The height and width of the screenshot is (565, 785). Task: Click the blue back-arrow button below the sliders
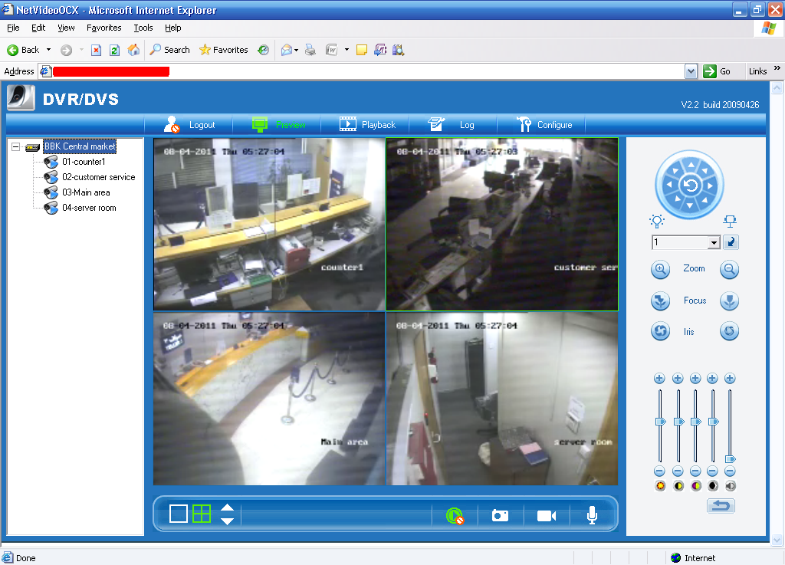tap(720, 505)
